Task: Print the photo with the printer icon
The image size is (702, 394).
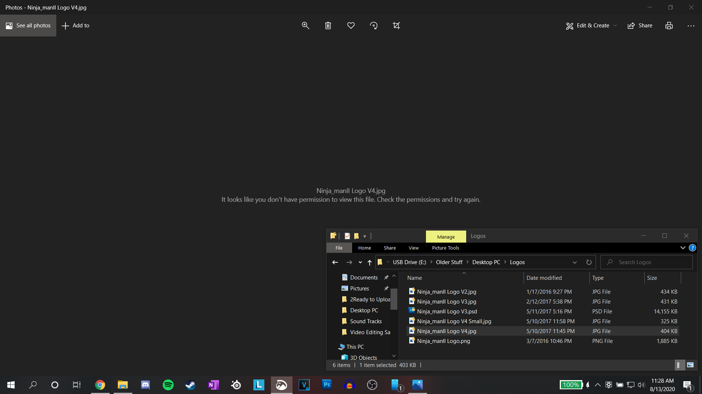Action: [x=669, y=26]
